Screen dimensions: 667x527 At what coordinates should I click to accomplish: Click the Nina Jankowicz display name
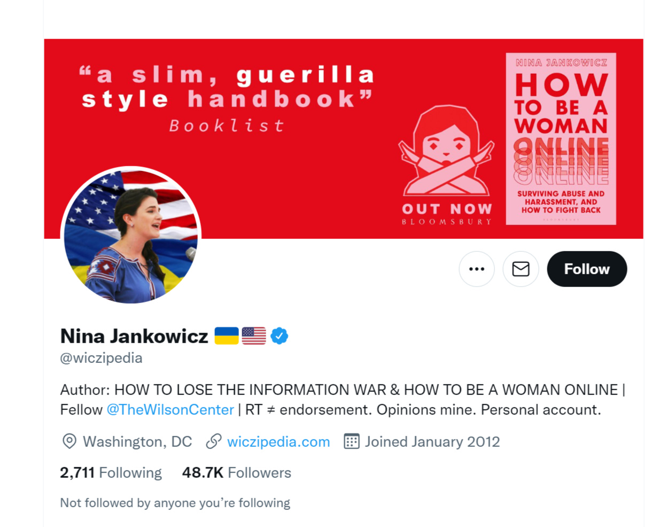pyautogui.click(x=134, y=336)
